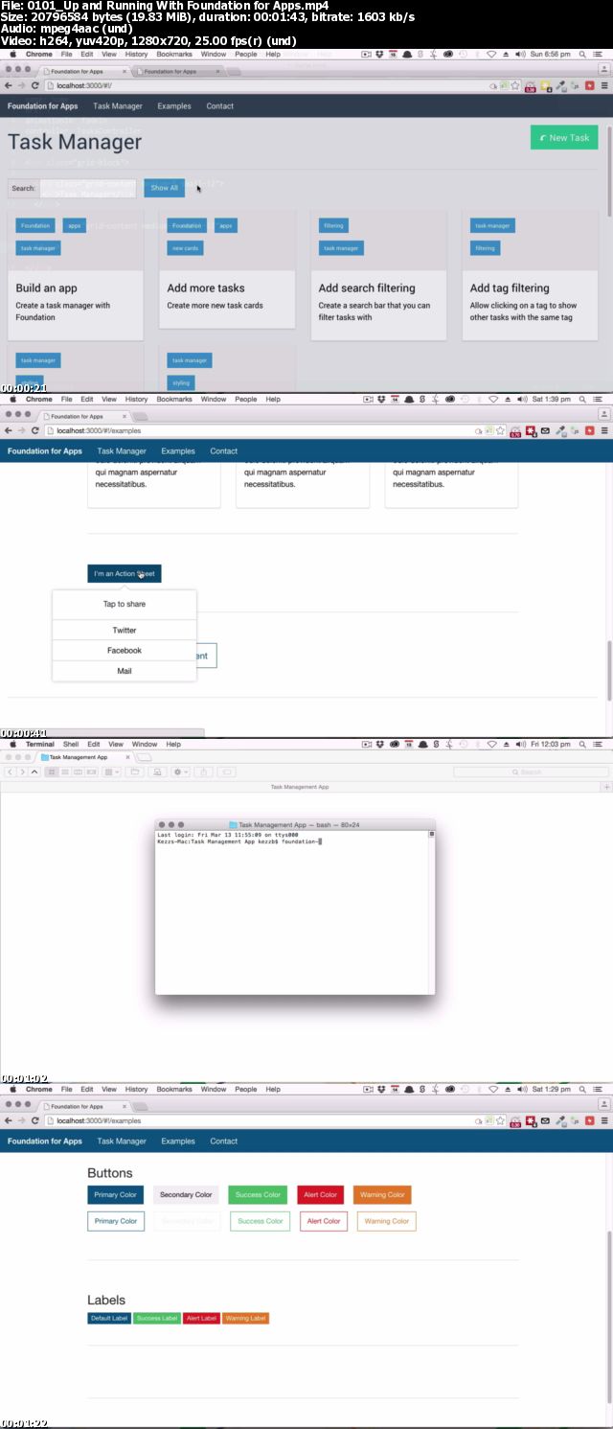Image resolution: width=613 pixels, height=1429 pixels.
Task: Open the Build an app card title
Action: point(46,288)
